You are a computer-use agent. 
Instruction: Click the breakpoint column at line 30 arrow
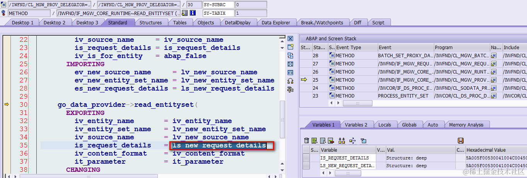[6, 104]
